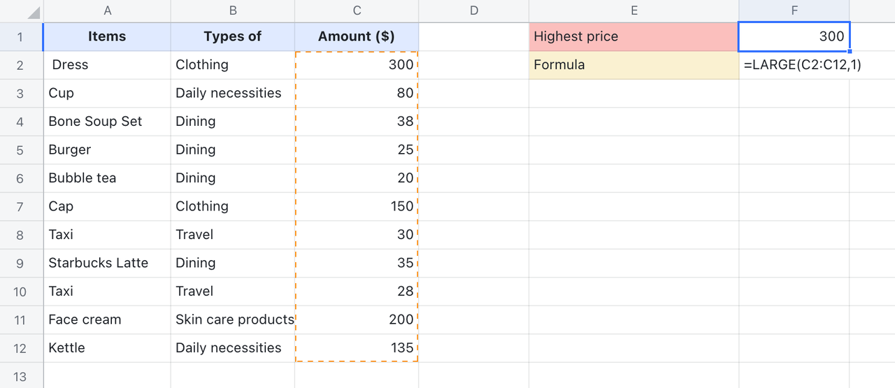This screenshot has width=895, height=388.
Task: Select column D header
Action: click(x=473, y=10)
